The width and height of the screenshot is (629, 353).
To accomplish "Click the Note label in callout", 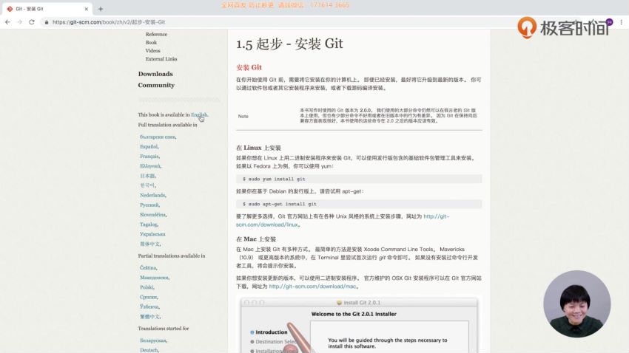I will tap(243, 117).
